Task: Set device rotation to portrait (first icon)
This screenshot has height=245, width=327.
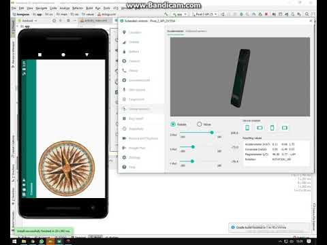Action: [x=247, y=128]
